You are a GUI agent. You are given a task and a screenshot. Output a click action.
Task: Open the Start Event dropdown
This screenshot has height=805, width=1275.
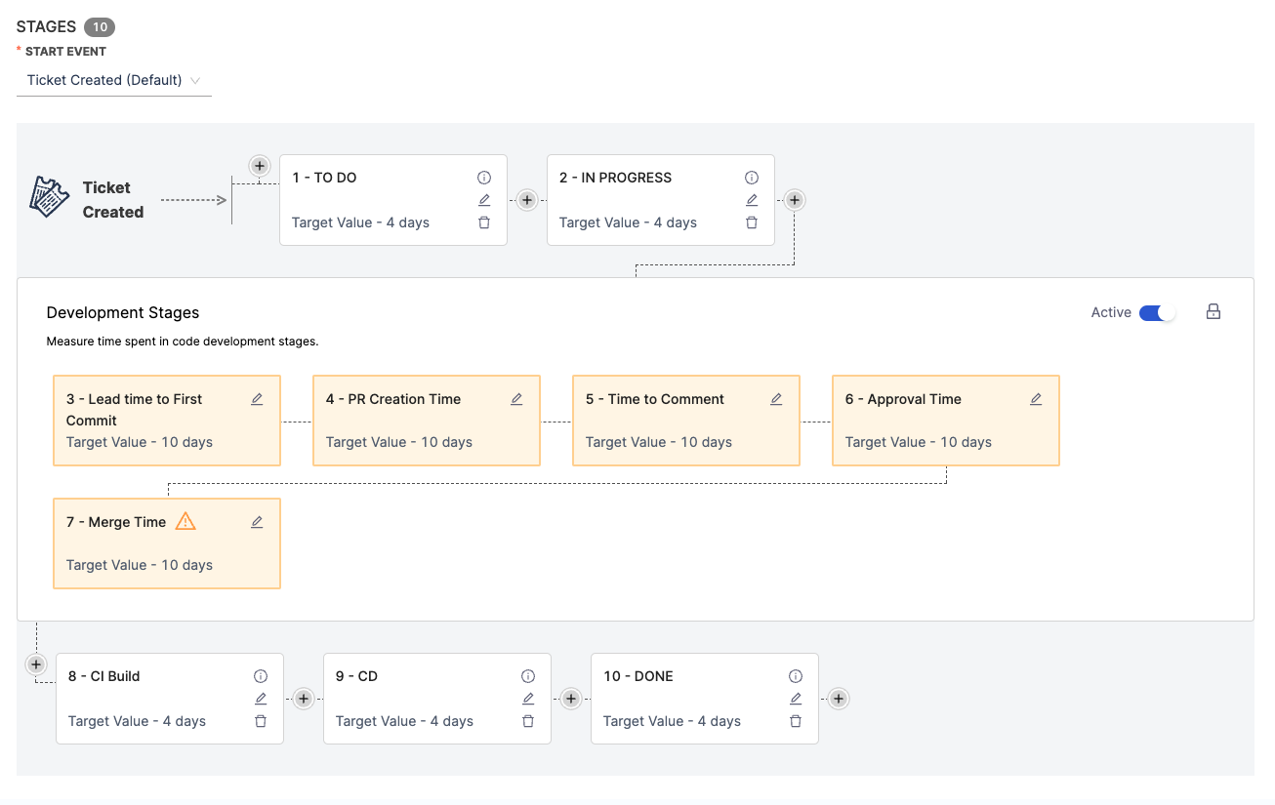pos(113,80)
